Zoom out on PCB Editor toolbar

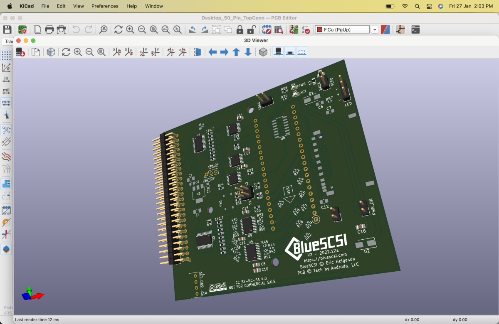142,29
